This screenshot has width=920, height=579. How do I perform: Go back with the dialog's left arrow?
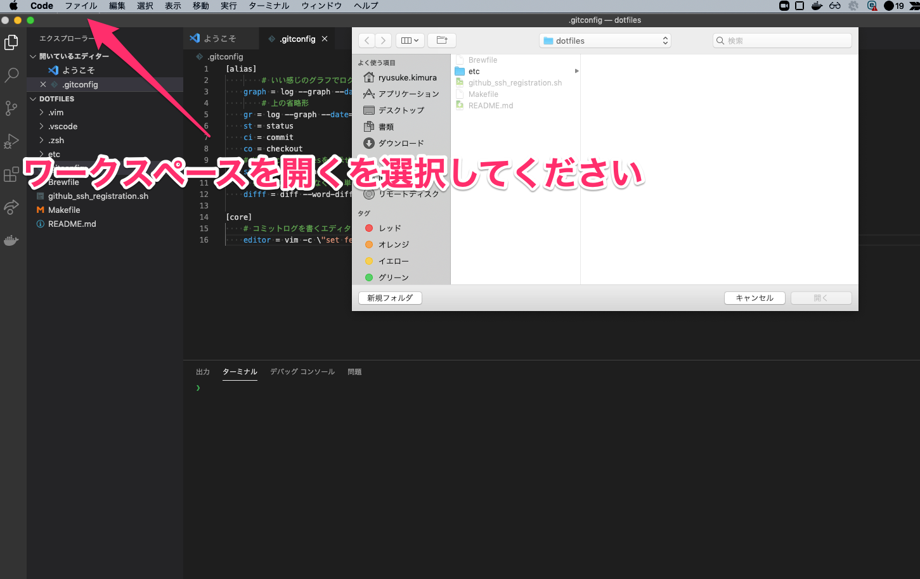point(367,41)
